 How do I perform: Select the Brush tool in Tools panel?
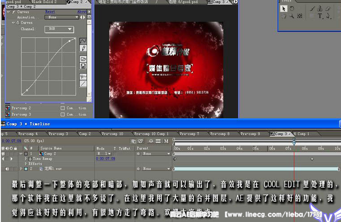tap(312, 9)
